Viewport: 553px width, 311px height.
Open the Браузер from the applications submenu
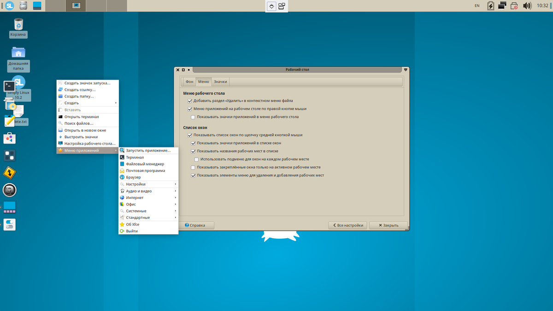coord(133,177)
